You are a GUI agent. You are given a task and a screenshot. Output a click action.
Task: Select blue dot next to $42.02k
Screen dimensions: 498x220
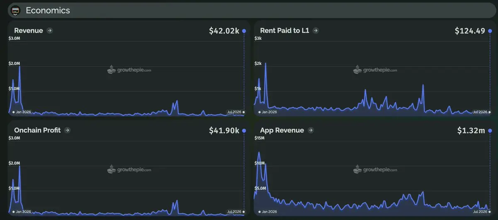pos(244,31)
